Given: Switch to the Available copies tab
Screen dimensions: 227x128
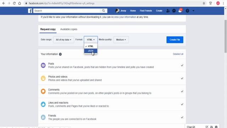Looking at the screenshot, I should click(69, 29).
